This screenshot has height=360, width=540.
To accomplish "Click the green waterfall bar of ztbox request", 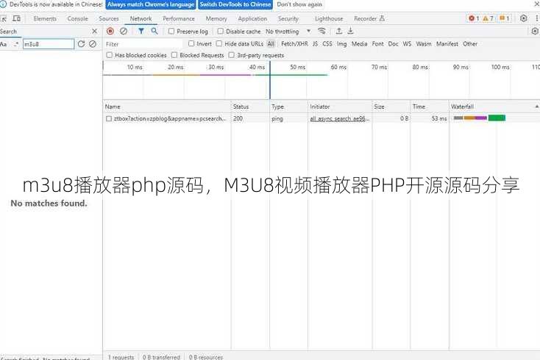I will [497, 118].
